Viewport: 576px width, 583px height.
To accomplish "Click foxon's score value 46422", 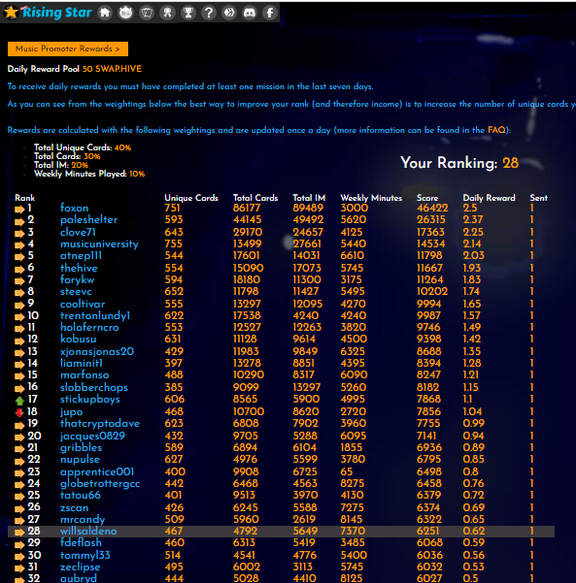I will [432, 208].
